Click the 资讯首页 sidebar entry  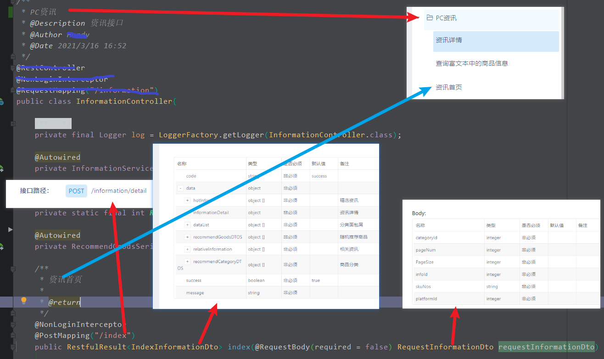pyautogui.click(x=449, y=87)
